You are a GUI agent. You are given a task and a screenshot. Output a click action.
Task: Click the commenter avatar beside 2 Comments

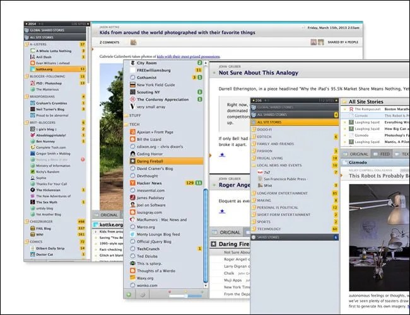[133, 42]
